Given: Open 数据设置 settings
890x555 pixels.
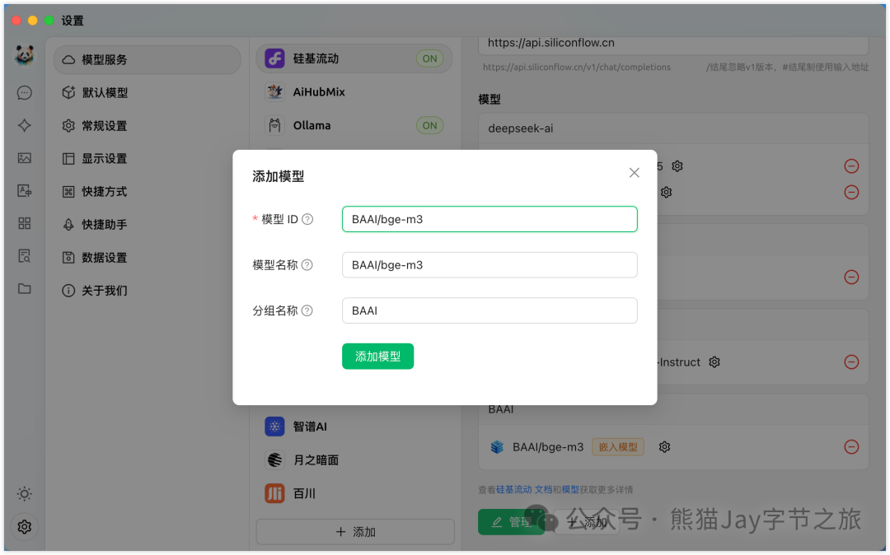Looking at the screenshot, I should tap(147, 258).
